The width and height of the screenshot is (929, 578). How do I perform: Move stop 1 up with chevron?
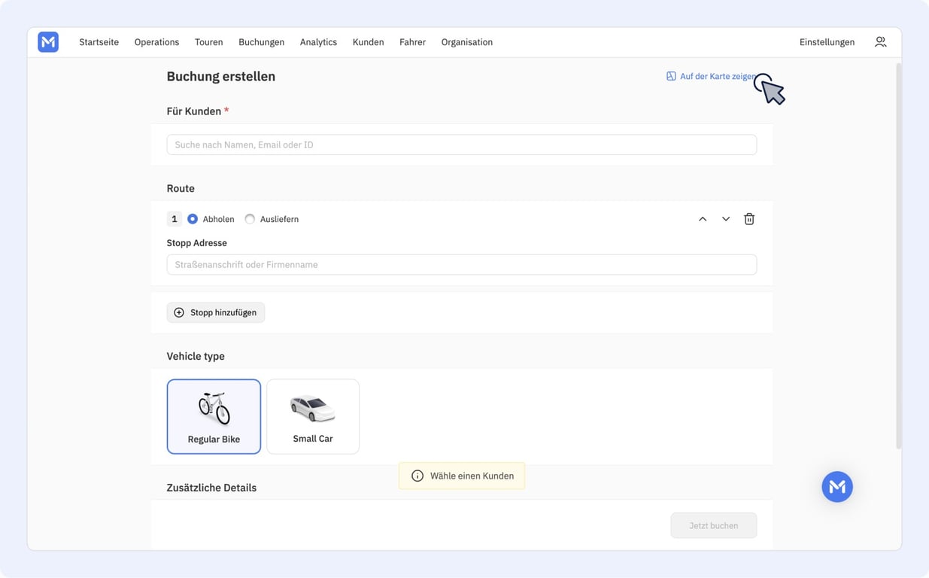click(x=703, y=219)
